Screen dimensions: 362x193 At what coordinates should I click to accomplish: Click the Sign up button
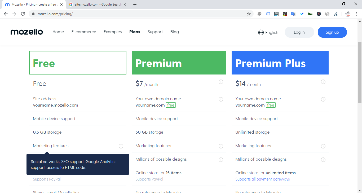click(x=332, y=32)
